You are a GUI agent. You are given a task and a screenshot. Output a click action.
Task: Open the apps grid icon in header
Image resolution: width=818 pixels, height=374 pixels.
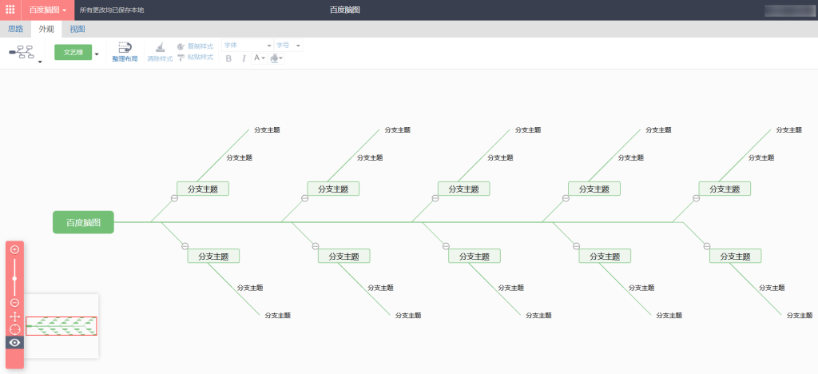click(10, 10)
